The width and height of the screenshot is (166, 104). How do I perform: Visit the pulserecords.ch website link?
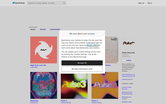[x=127, y=79]
